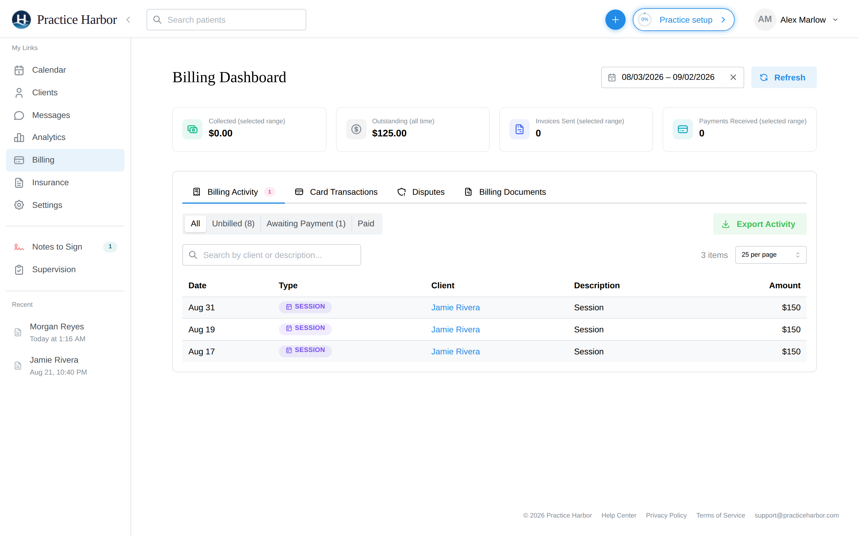Viewport: 858px width, 536px height.
Task: Switch to the Billing Documents tab
Action: (505, 192)
